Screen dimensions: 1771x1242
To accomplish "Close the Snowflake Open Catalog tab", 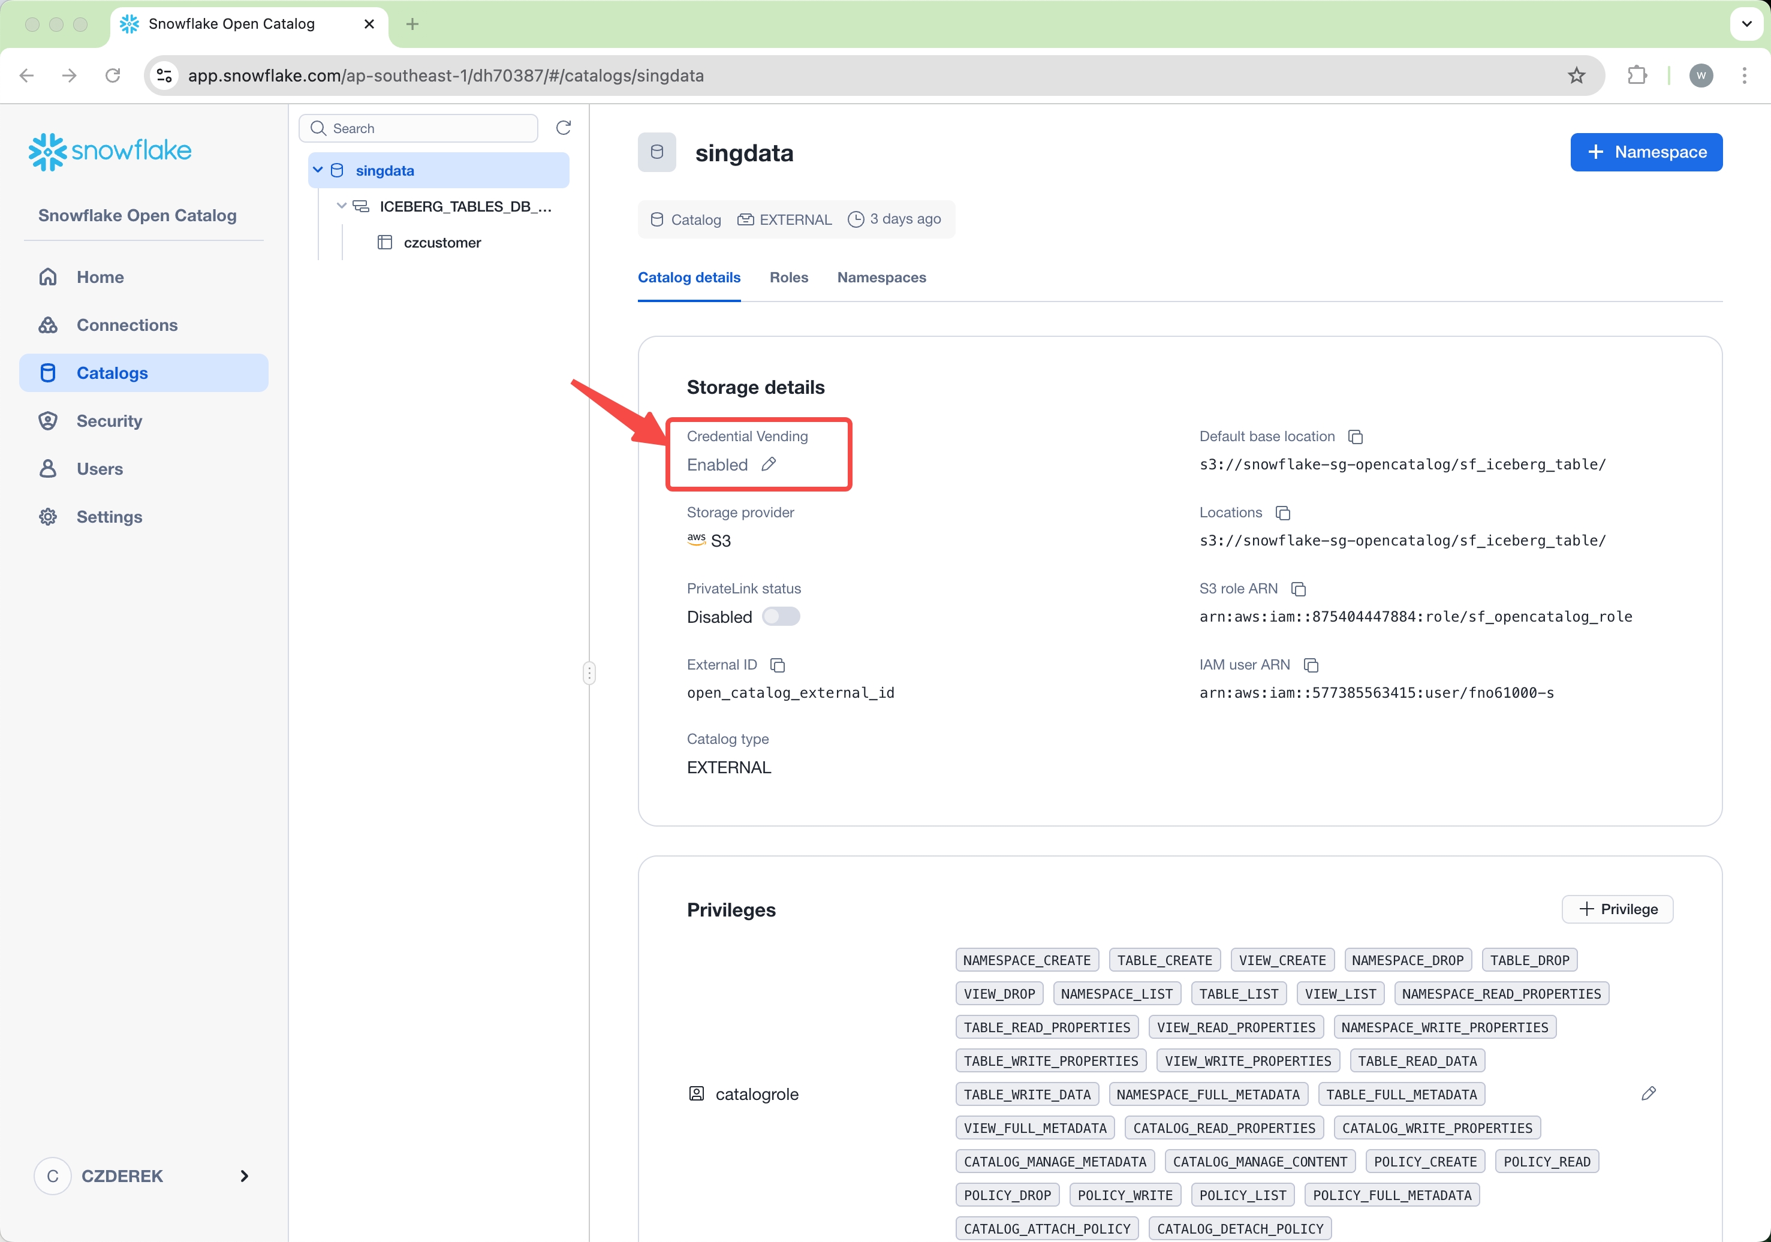I will (x=369, y=24).
